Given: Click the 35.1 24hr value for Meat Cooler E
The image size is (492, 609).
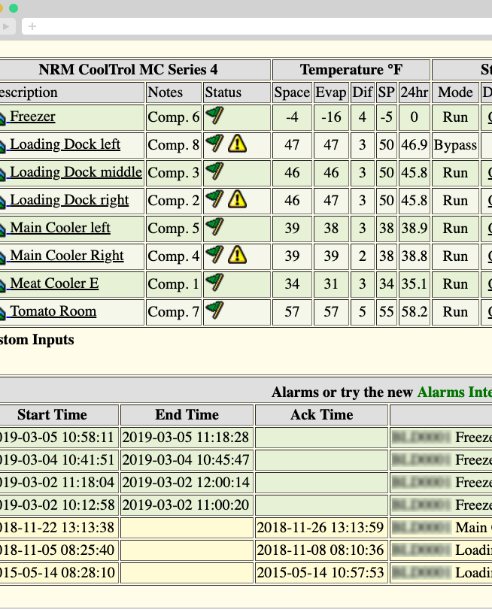Looking at the screenshot, I should coord(415,284).
